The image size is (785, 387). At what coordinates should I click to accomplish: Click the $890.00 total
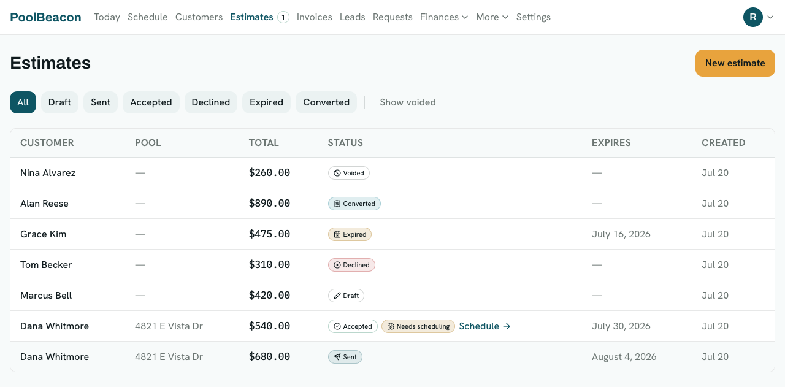[x=269, y=204]
